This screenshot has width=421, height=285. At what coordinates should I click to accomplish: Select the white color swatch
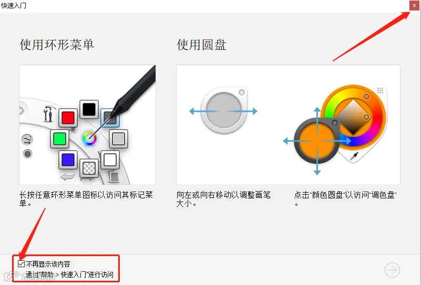[x=110, y=160]
